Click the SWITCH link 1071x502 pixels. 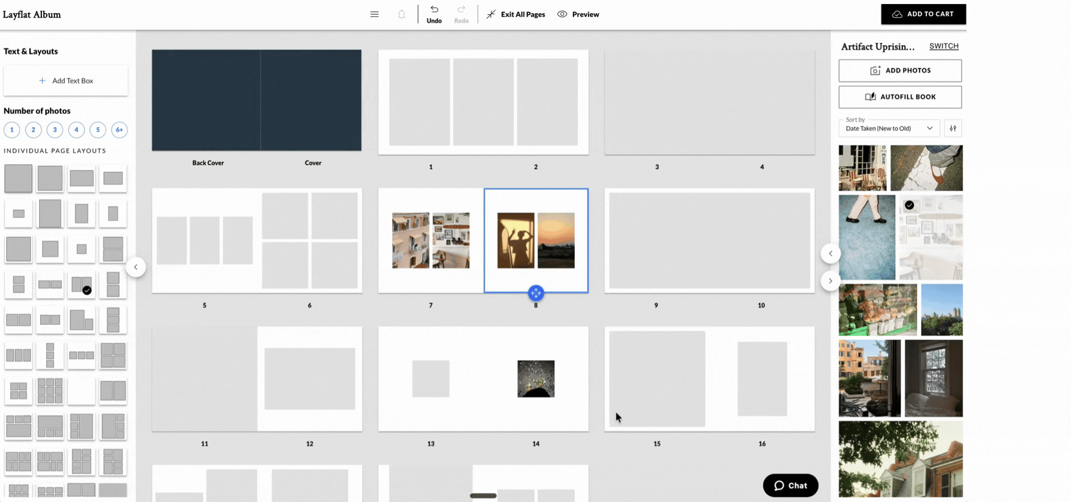943,45
